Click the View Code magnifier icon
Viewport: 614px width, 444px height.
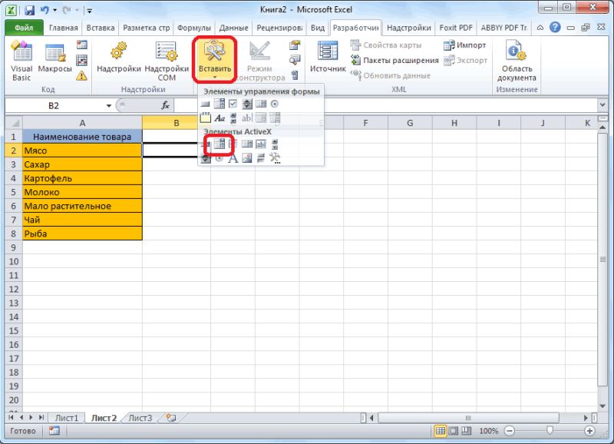point(295,60)
